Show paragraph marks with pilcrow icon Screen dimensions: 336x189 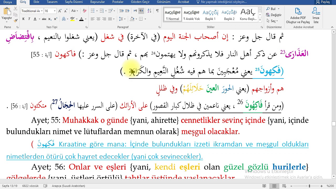pyautogui.click(x=157, y=11)
